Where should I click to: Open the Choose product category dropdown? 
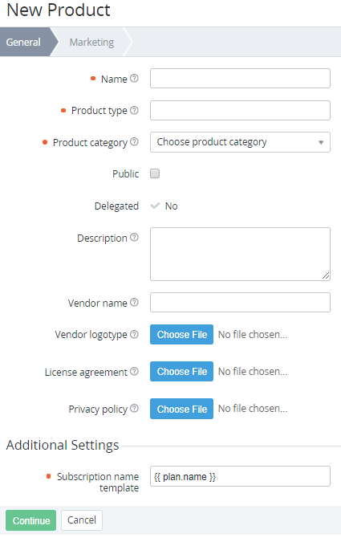(x=240, y=142)
